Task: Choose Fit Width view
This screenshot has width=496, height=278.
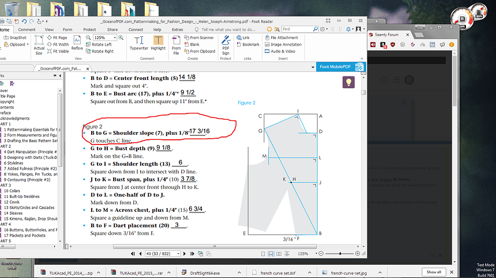Action: tap(58, 44)
